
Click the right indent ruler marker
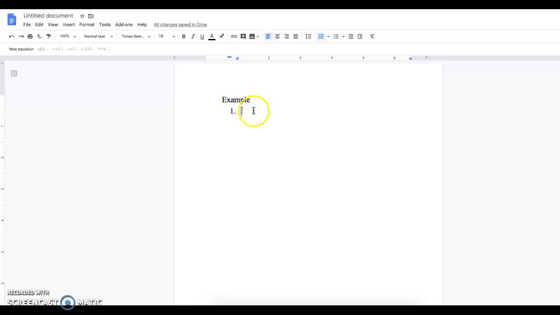(410, 58)
